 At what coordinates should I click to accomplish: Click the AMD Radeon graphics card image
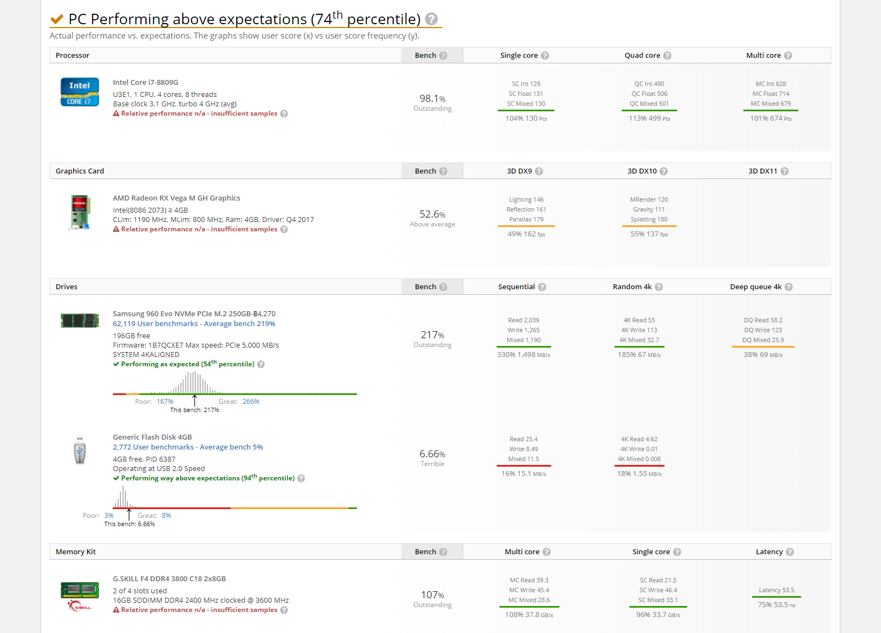click(80, 212)
